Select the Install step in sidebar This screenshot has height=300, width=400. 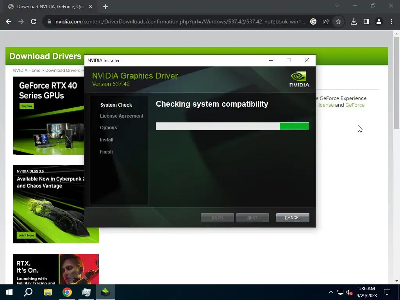point(107,140)
